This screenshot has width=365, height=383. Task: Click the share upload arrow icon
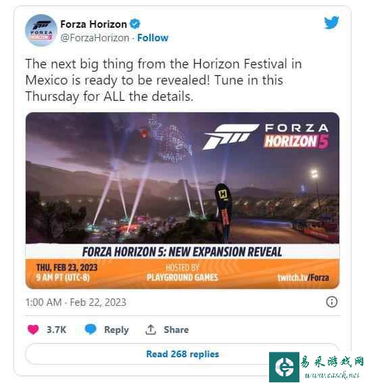pos(151,330)
